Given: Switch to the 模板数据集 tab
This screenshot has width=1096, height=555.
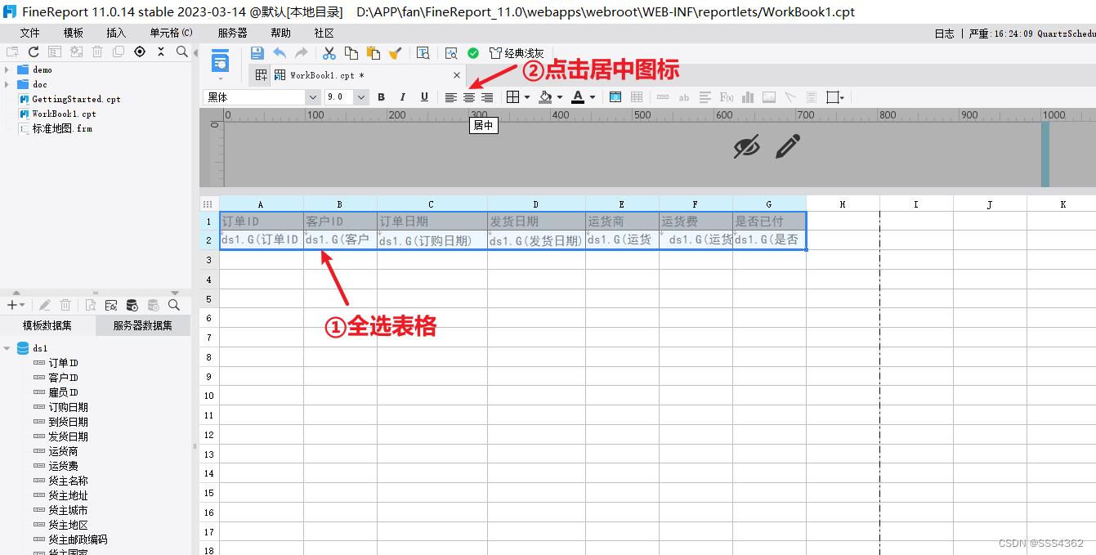Looking at the screenshot, I should tap(47, 325).
